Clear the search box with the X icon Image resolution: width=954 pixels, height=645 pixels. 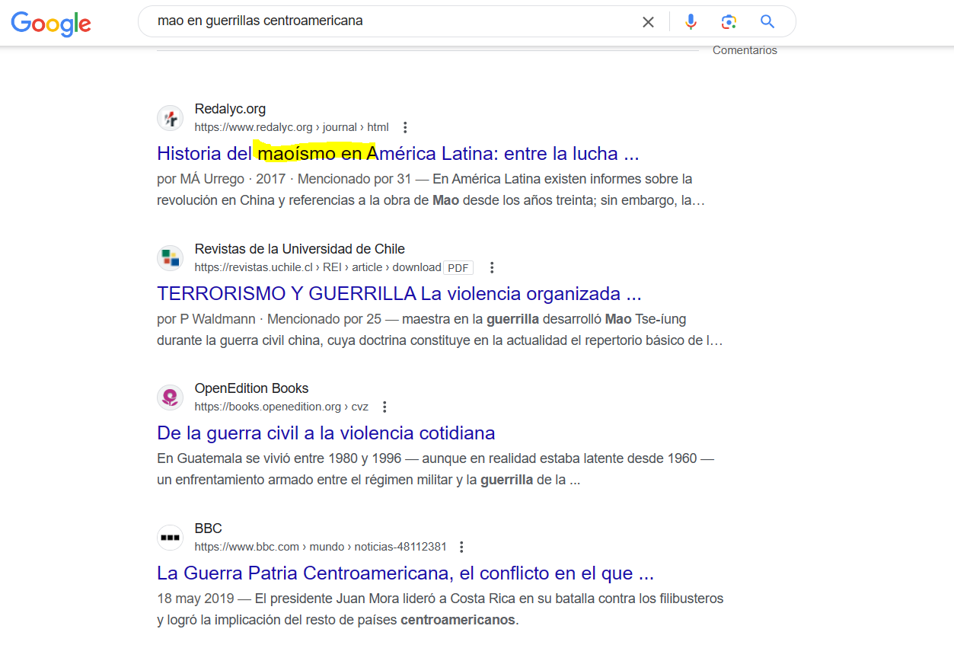(x=648, y=22)
